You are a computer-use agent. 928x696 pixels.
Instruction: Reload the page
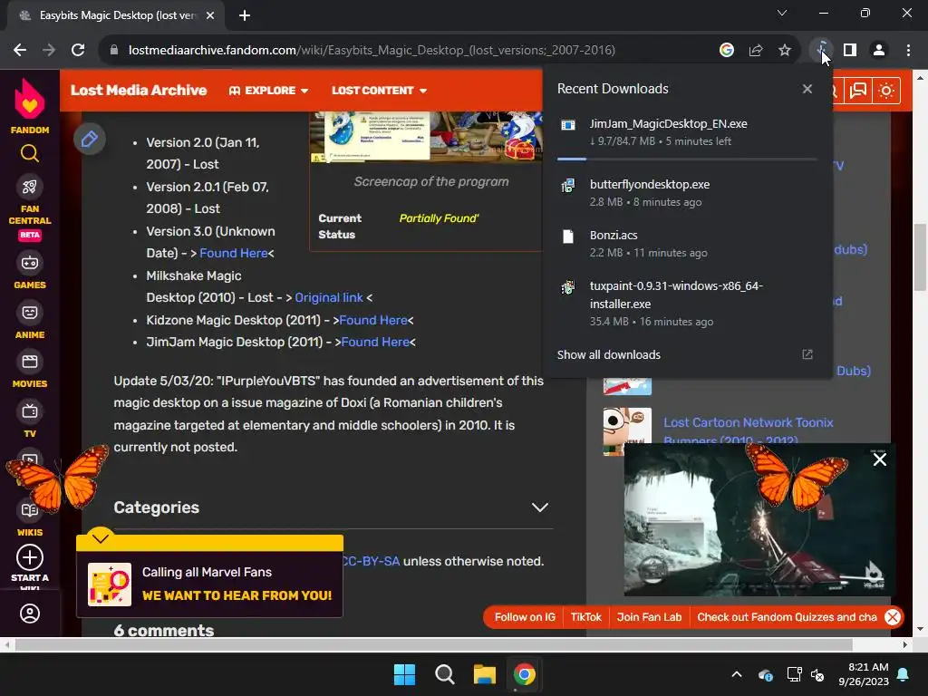click(x=78, y=51)
